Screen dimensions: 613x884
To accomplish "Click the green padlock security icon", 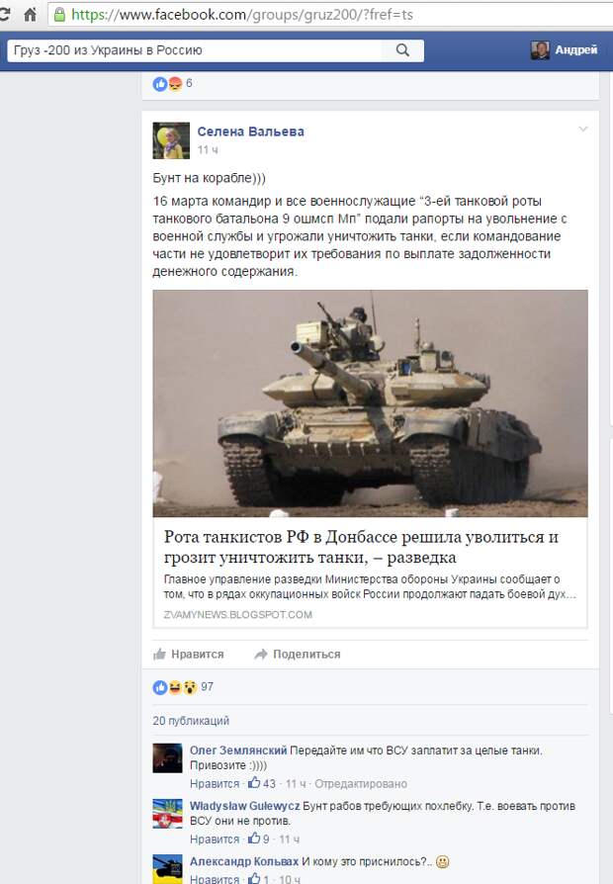I will click(x=59, y=15).
